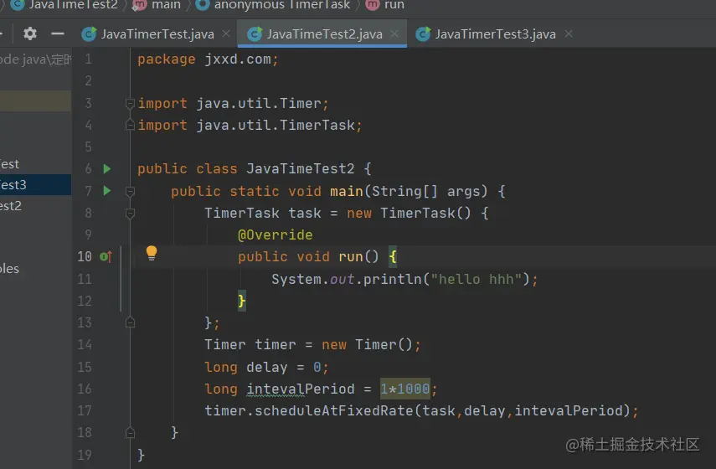Image resolution: width=716 pixels, height=469 pixels.
Task: Click delay variable on line 15
Action: coord(266,367)
